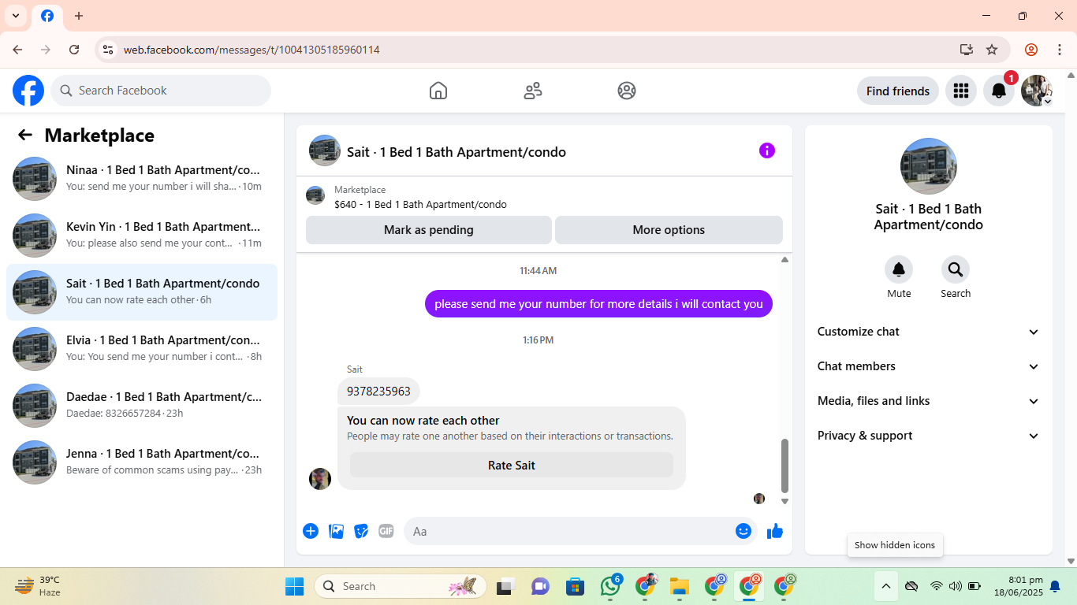
Task: Click the Find friends button
Action: click(898, 91)
